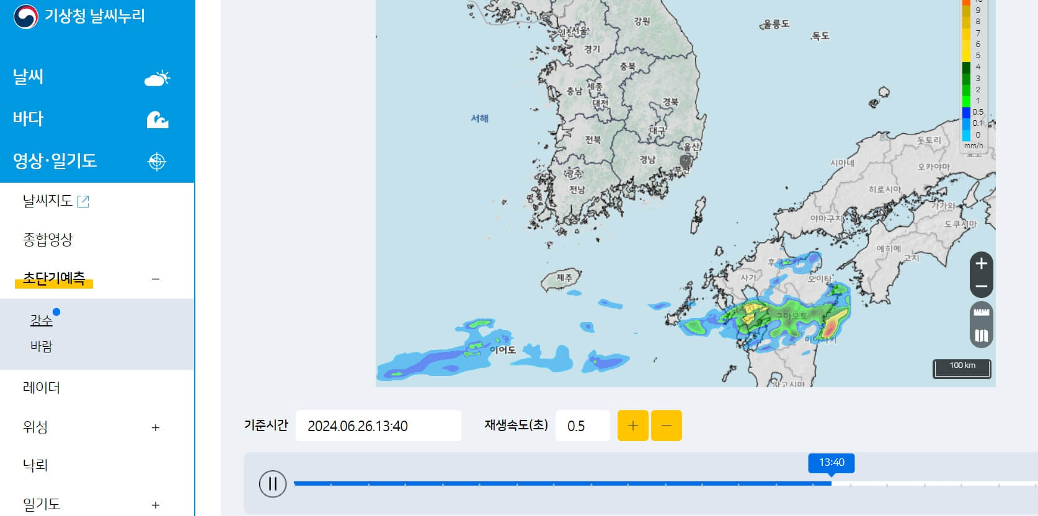Viewport: 1038px width, 516px height.
Task: Click the 재생속도 speed input field
Action: click(x=583, y=426)
